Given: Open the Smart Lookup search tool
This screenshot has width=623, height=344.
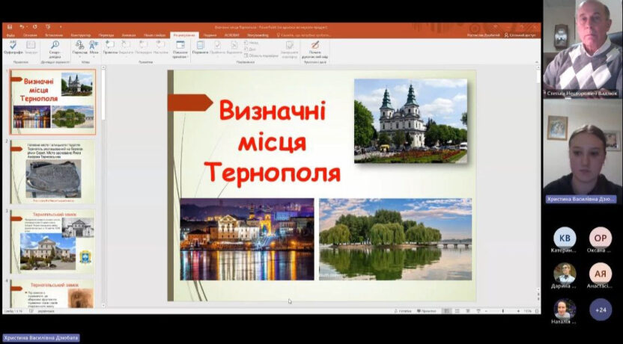Looking at the screenshot, I should click(55, 48).
